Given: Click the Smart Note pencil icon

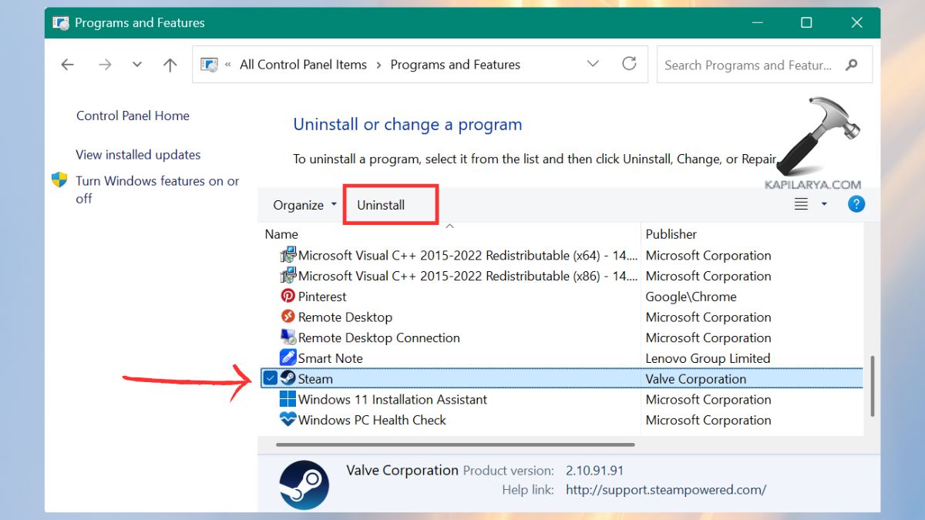Looking at the screenshot, I should pyautogui.click(x=287, y=357).
